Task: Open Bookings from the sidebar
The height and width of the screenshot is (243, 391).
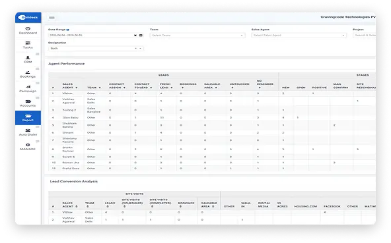Action: (28, 74)
